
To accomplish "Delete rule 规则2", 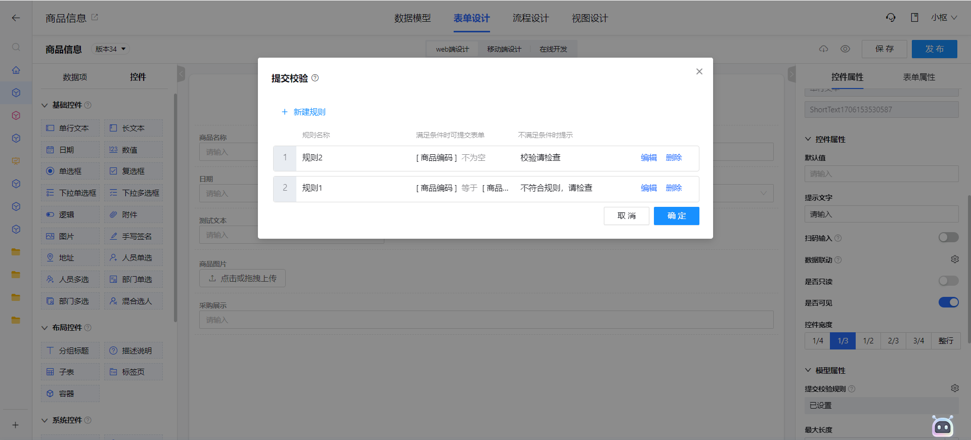I will (674, 157).
